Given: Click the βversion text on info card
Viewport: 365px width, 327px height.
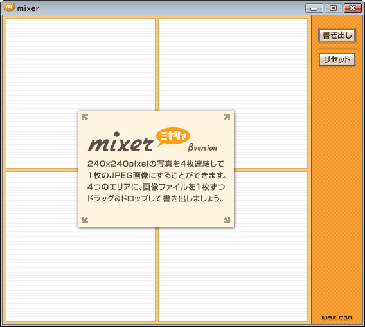Looking at the screenshot, I should click(x=202, y=147).
